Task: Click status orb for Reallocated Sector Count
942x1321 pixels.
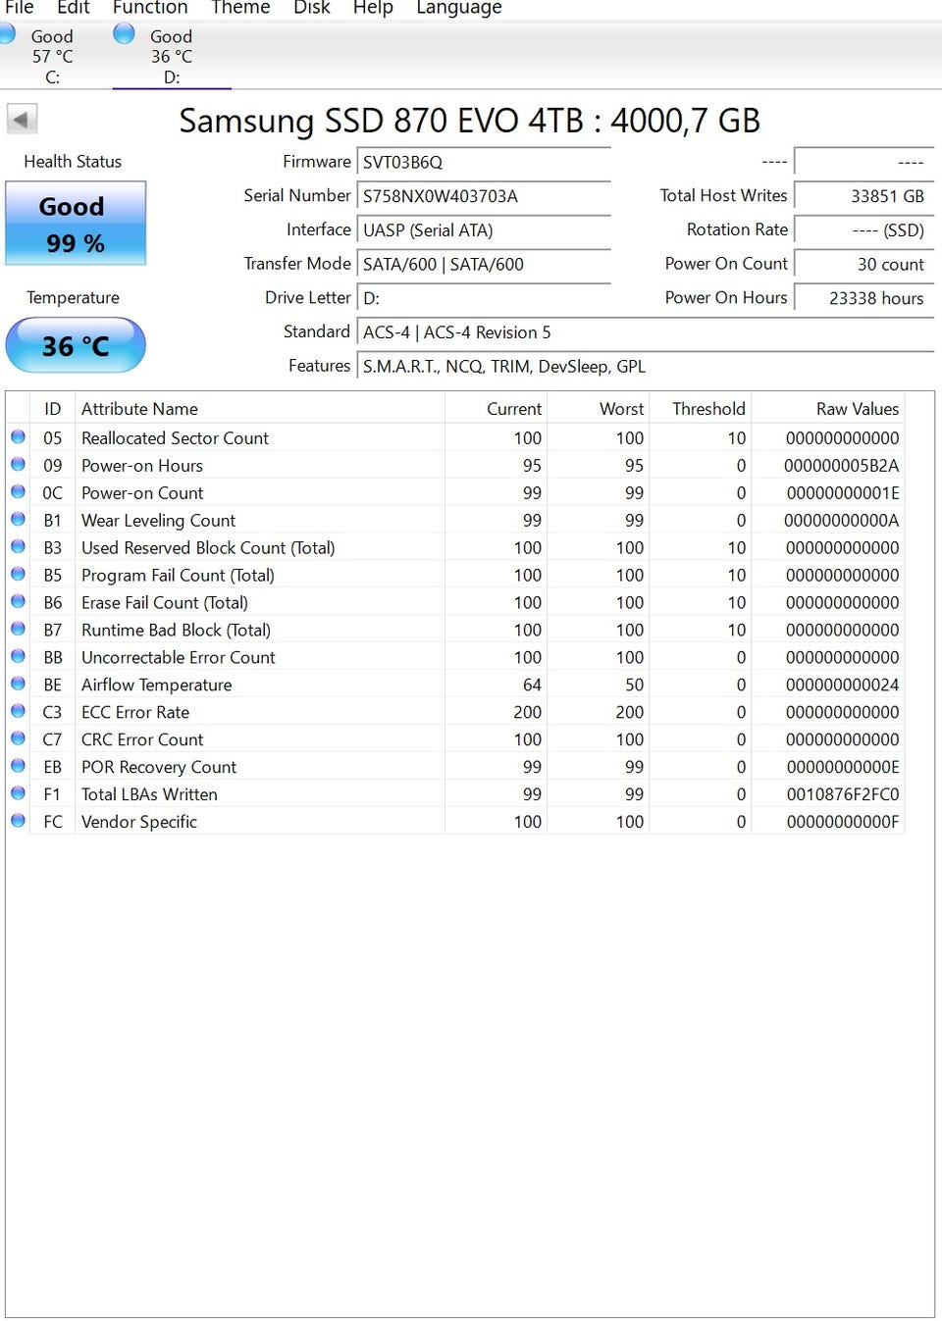Action: pyautogui.click(x=18, y=437)
